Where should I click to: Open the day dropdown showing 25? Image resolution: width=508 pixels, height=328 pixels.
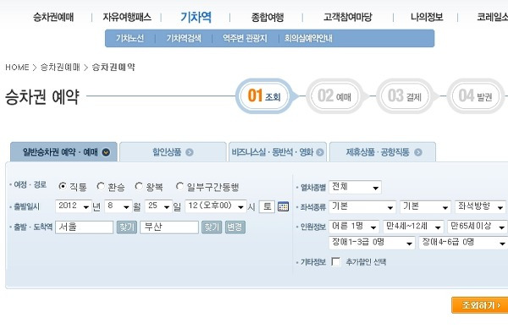(x=159, y=206)
